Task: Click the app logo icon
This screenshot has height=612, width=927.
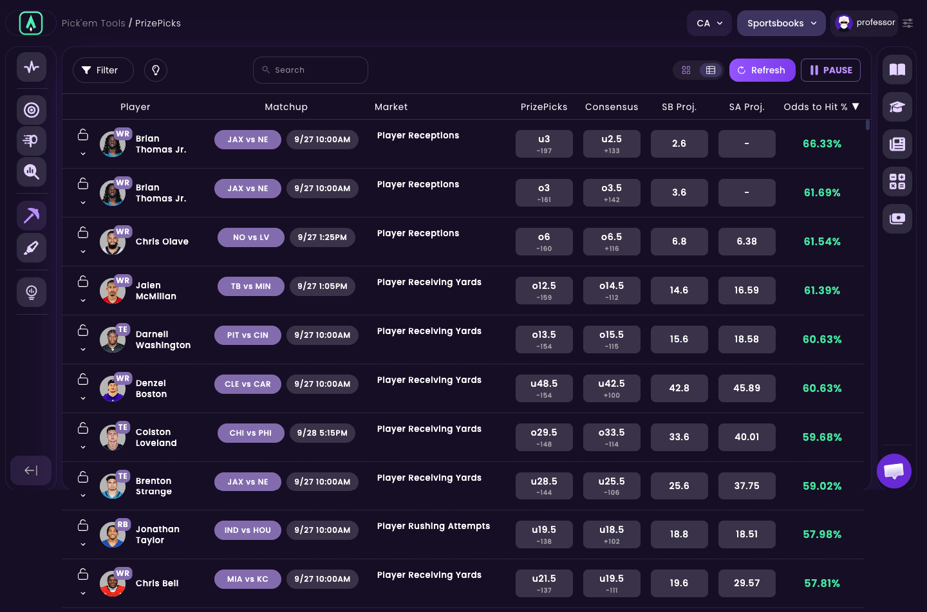Action: click(31, 23)
